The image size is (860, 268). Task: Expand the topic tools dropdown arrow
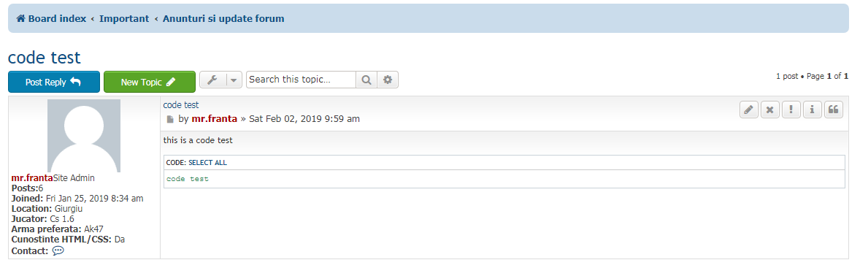point(234,80)
